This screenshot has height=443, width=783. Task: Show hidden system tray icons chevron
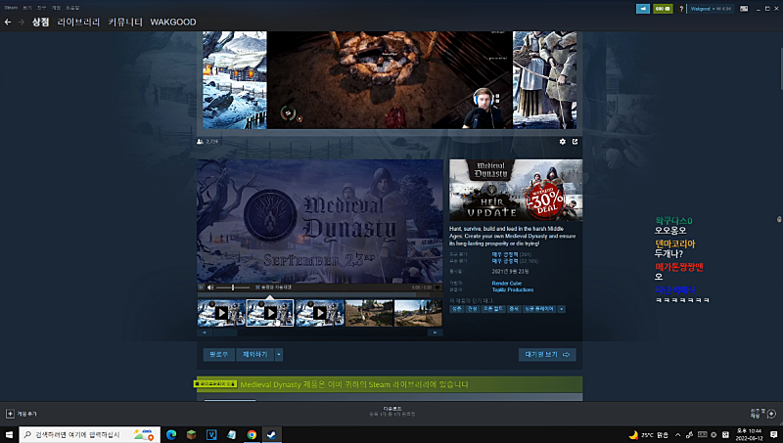click(677, 435)
